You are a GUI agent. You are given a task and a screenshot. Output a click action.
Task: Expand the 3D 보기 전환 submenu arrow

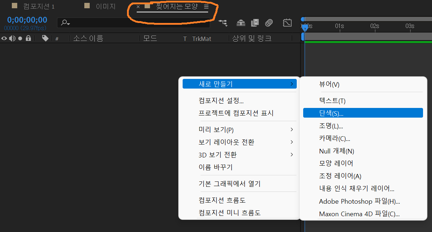pos(292,155)
